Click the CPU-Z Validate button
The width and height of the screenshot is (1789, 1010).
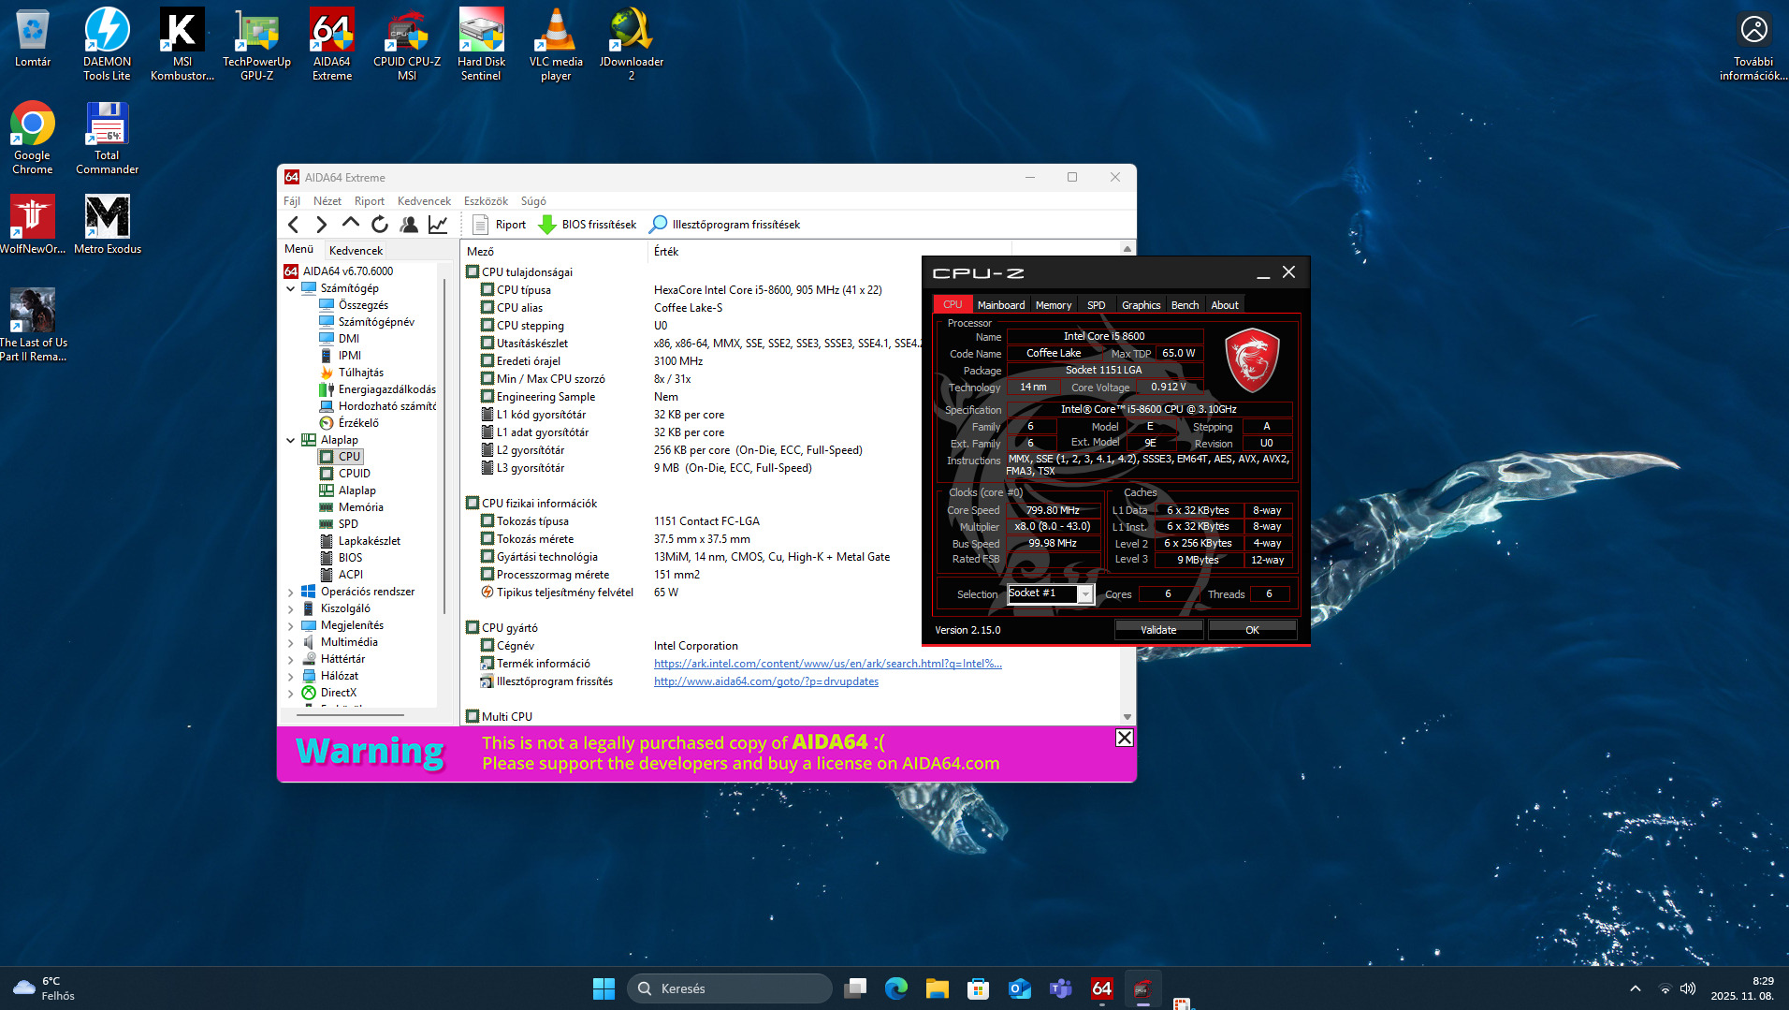tap(1158, 630)
